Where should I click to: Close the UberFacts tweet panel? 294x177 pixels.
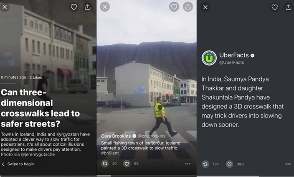(x=205, y=7)
